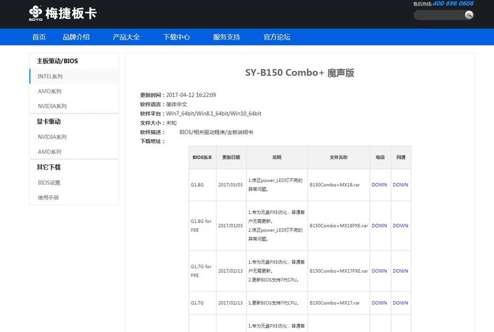Click file name B150Combo+MX17.rar
The image size is (494, 332).
tap(335, 303)
